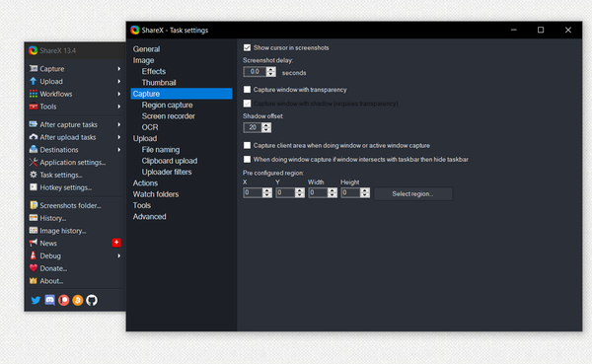Expand the Destinations submenu arrow
Screen dimensions: 592x364
(119, 150)
